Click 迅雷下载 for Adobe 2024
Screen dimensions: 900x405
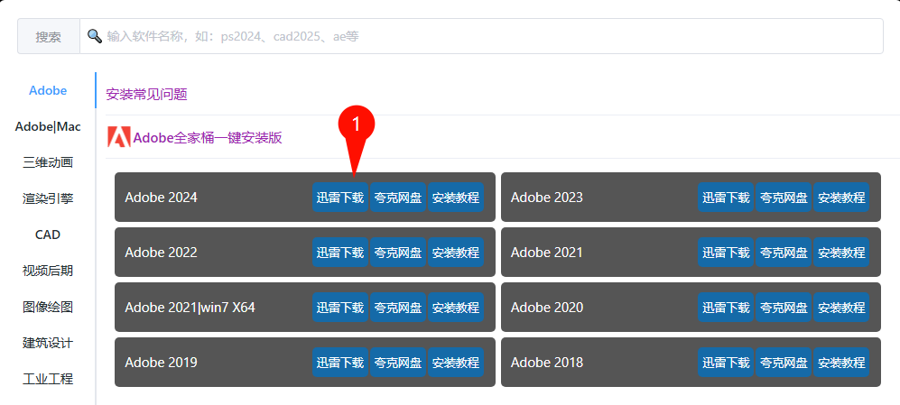pos(340,198)
